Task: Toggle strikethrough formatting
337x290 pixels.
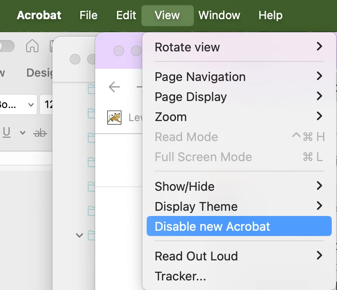Action: [x=40, y=133]
